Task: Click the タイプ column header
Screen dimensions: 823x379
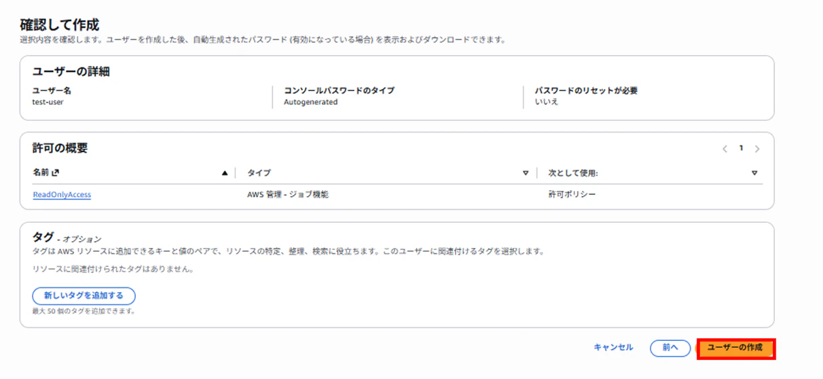Action: tap(259, 173)
